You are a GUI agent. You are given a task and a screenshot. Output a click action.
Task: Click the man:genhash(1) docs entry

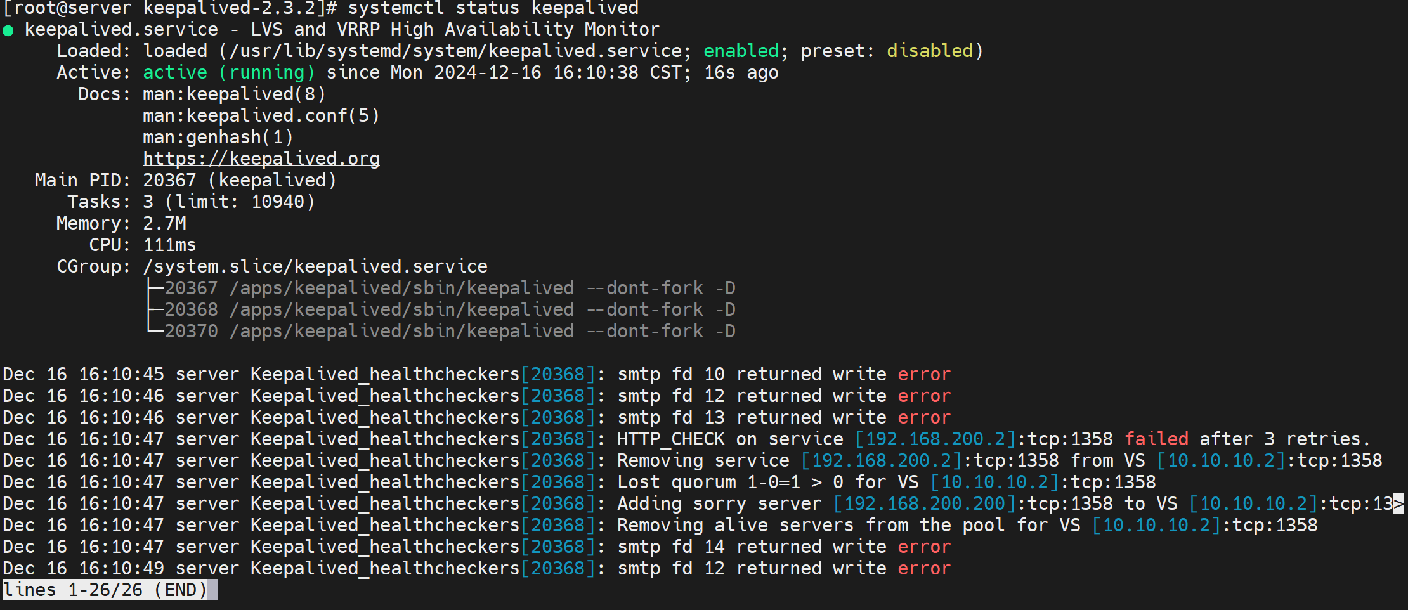coord(218,137)
